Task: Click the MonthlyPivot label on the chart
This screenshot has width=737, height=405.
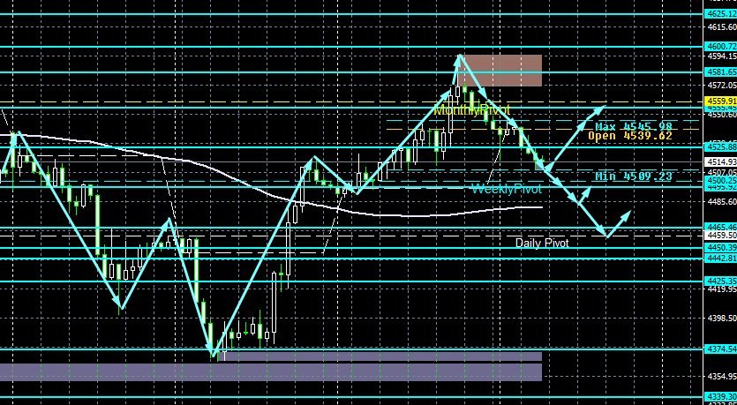Action: coord(472,110)
